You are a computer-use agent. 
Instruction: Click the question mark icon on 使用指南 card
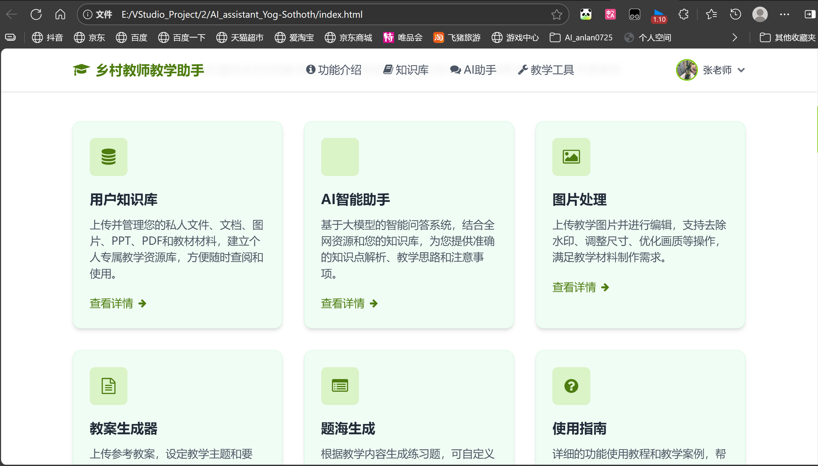(571, 386)
